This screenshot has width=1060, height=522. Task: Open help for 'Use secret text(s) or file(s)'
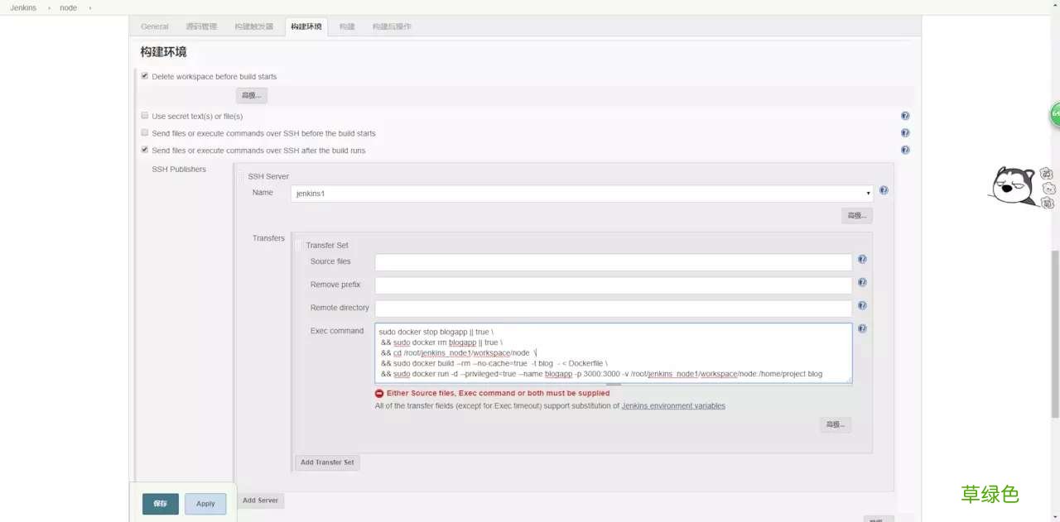[905, 115]
